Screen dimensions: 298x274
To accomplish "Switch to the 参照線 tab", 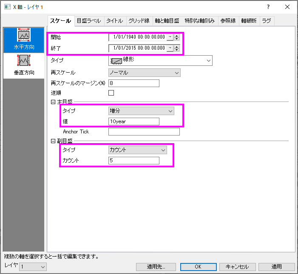I will click(x=228, y=21).
